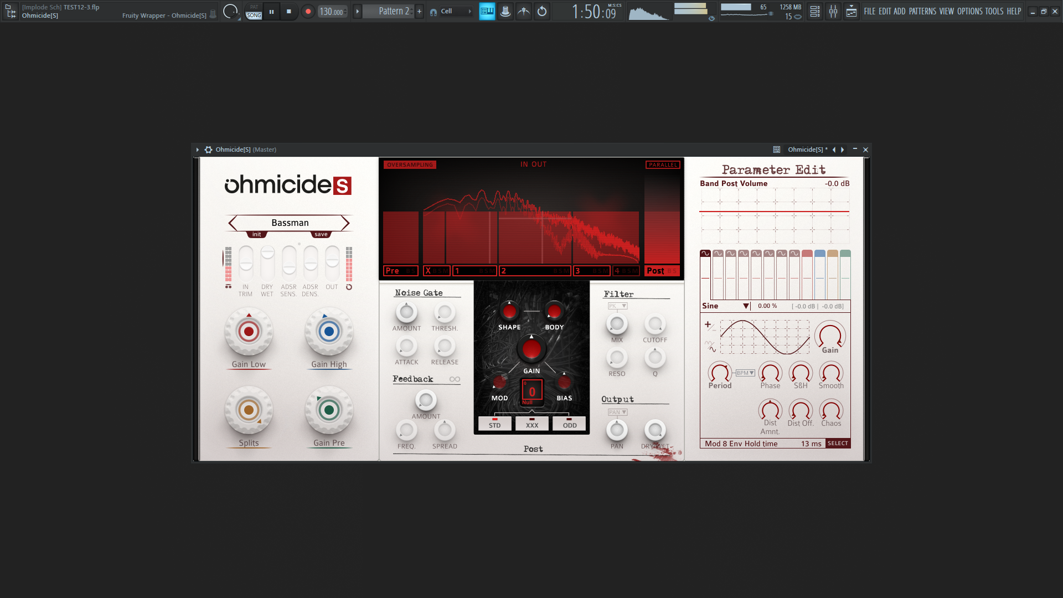Select the STD distortion mode
The width and height of the screenshot is (1063, 598).
click(494, 424)
